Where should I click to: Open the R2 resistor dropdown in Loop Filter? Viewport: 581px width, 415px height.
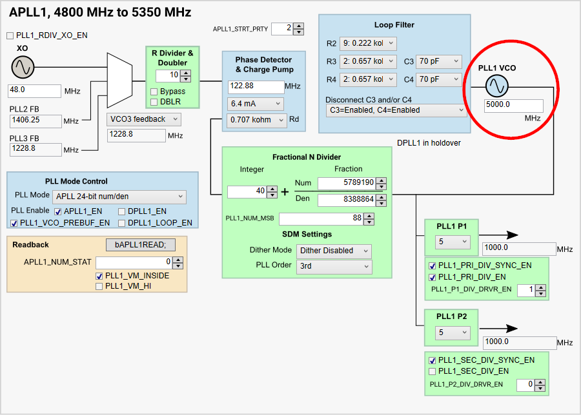(x=368, y=43)
